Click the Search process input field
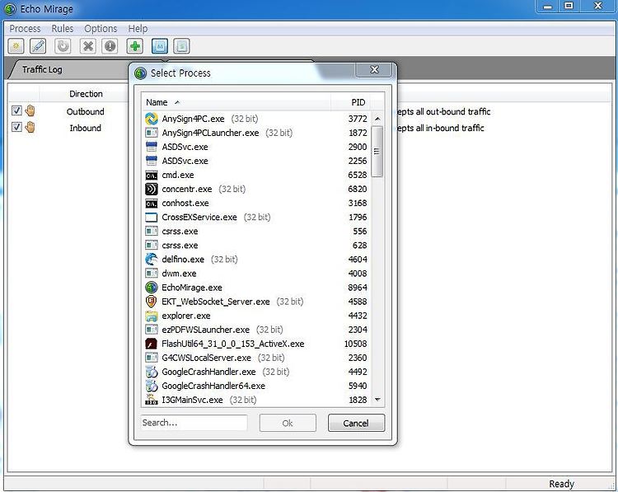The width and height of the screenshot is (618, 492). pyautogui.click(x=194, y=423)
